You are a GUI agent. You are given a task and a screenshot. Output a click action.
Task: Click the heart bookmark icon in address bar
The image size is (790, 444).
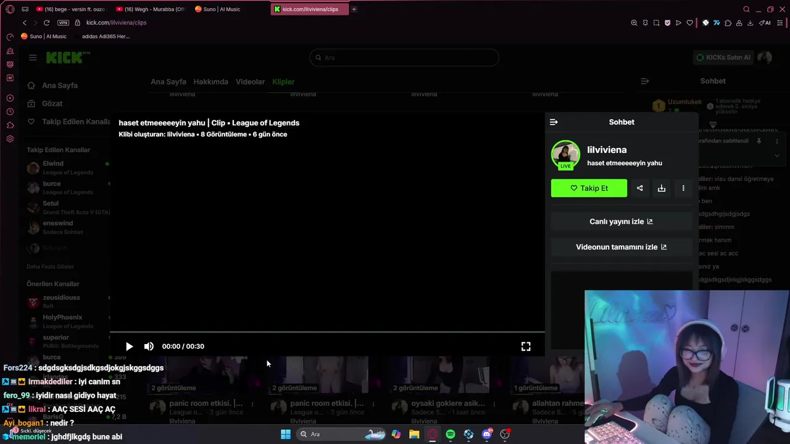coord(689,23)
